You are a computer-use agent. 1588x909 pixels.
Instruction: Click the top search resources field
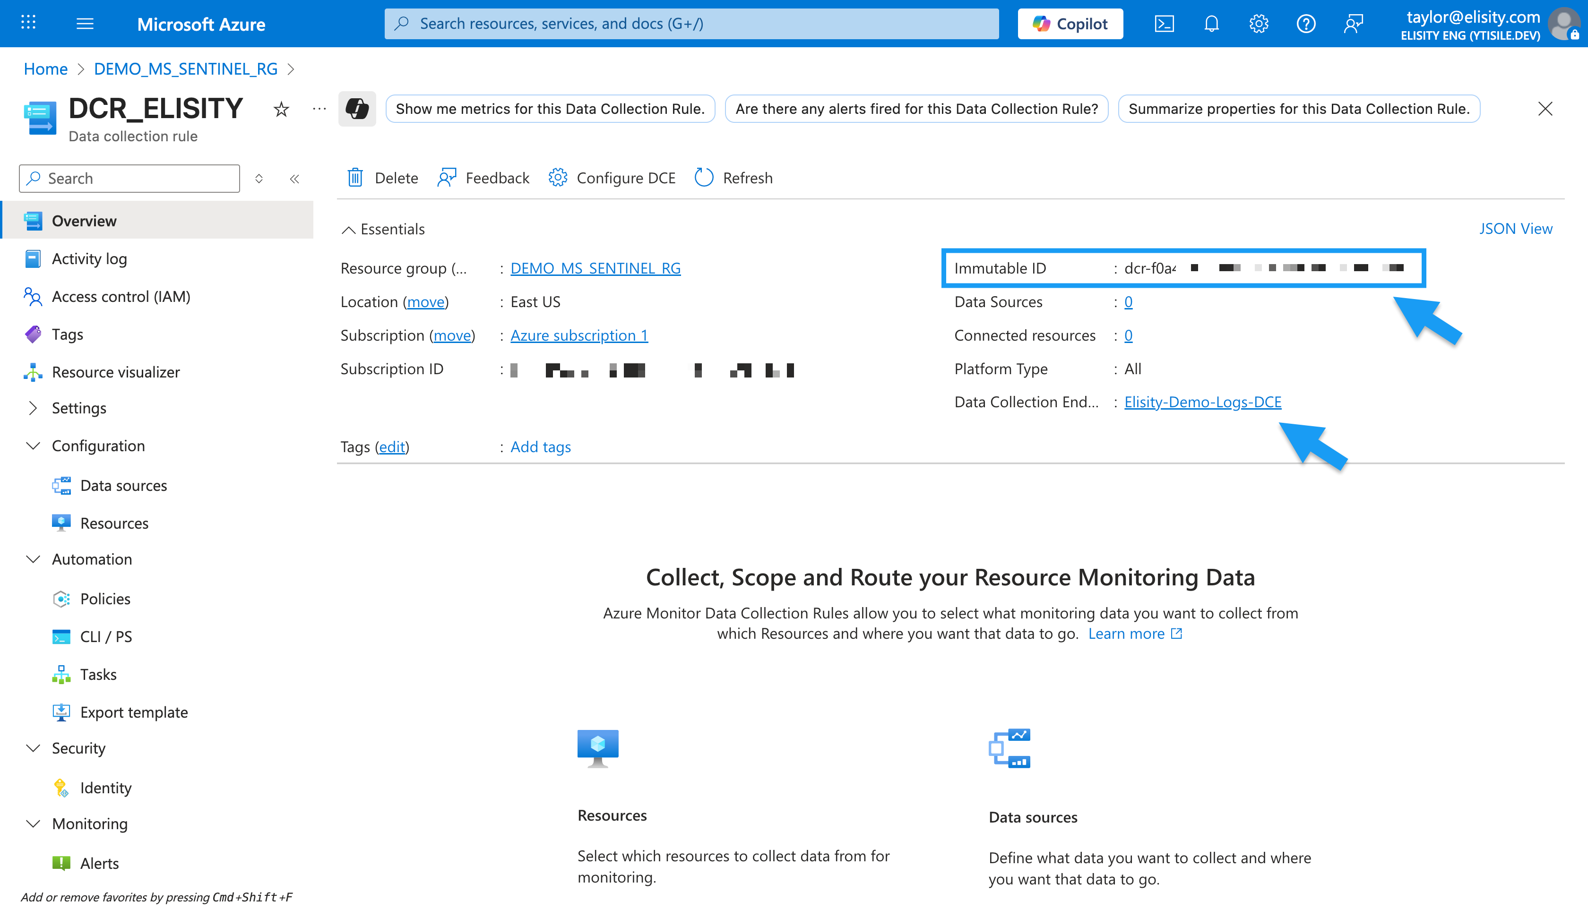pos(691,24)
